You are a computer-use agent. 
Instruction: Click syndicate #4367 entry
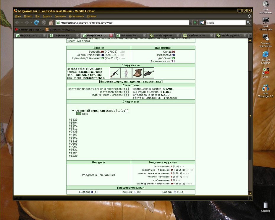(x=73, y=135)
